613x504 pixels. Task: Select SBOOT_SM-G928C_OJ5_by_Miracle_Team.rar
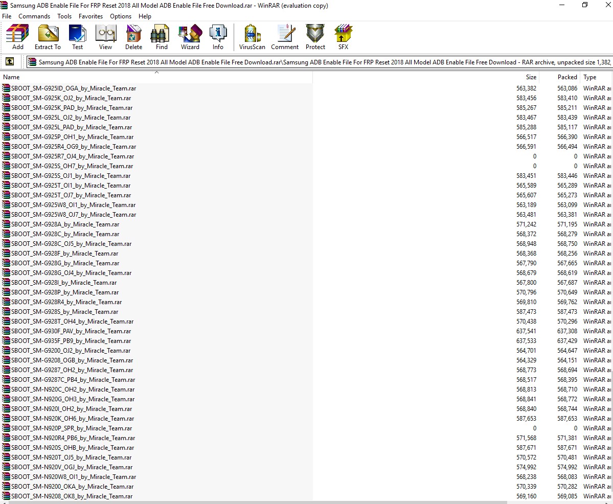tap(71, 244)
